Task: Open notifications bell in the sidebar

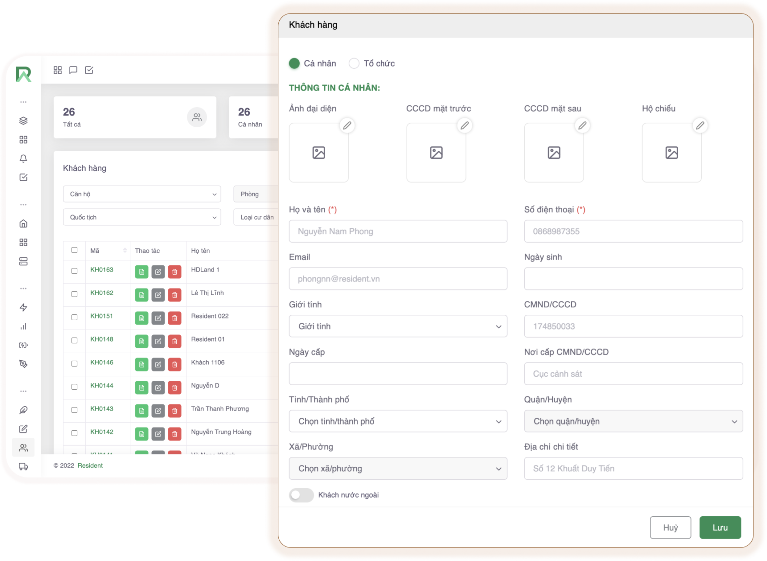Action: [23, 158]
